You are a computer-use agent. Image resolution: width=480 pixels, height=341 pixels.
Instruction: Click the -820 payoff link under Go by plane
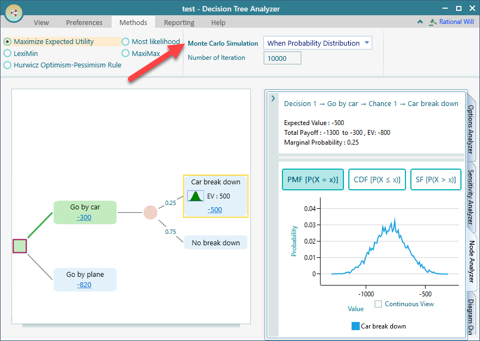pyautogui.click(x=84, y=284)
